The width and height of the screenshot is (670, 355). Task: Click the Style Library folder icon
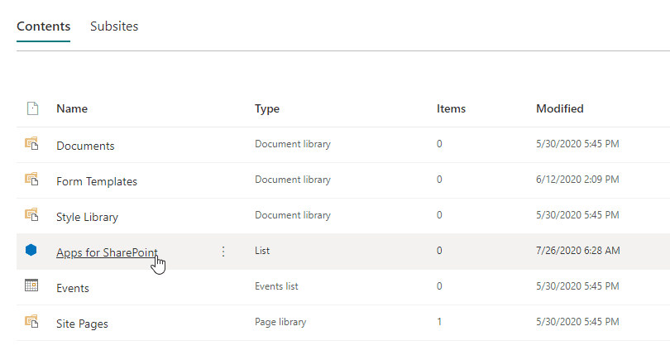click(x=31, y=215)
